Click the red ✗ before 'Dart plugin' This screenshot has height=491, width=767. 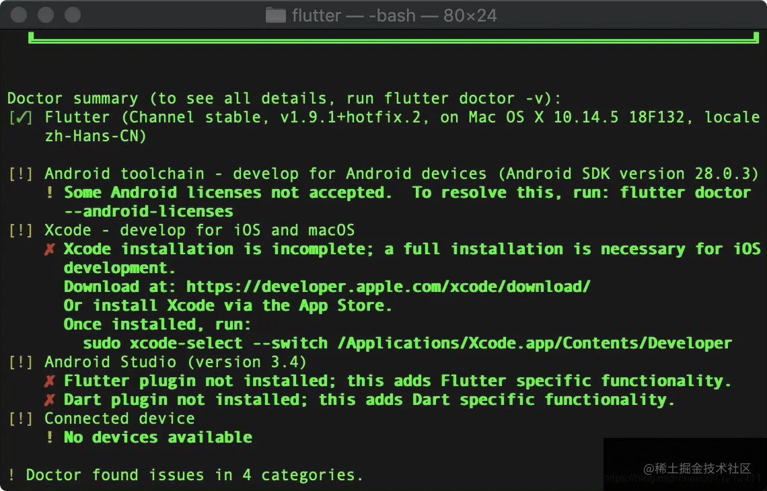coord(49,400)
